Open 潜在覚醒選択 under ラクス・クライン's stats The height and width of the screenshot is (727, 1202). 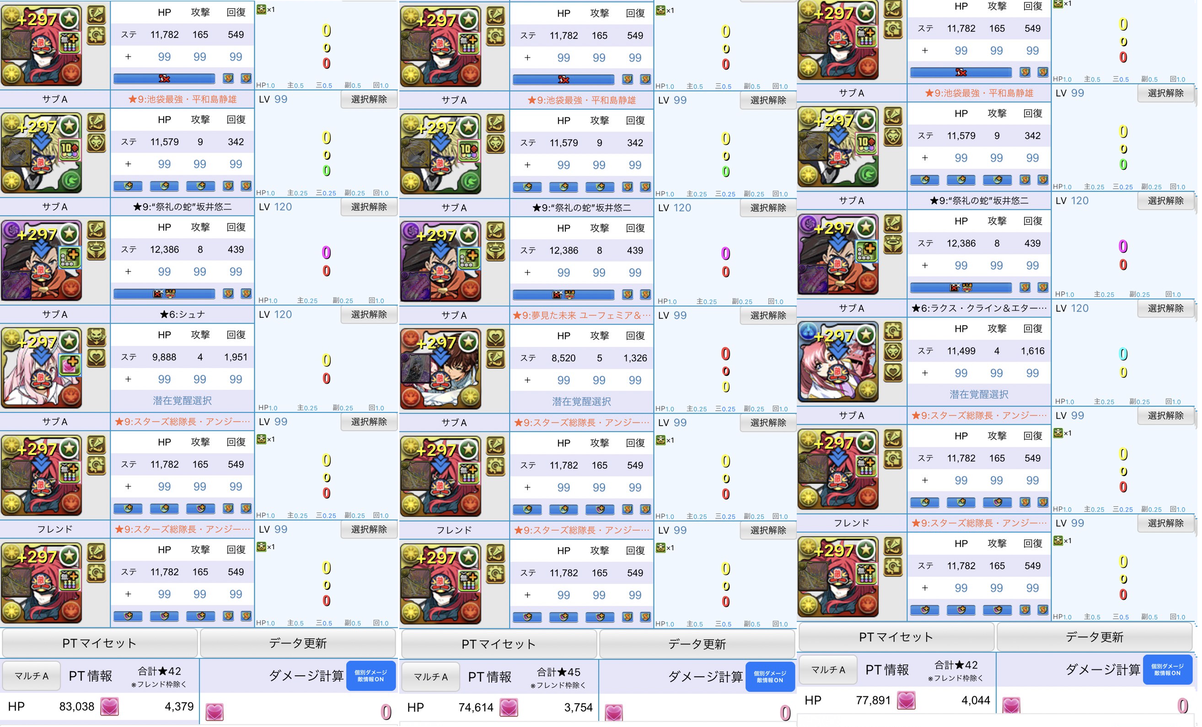click(x=979, y=395)
